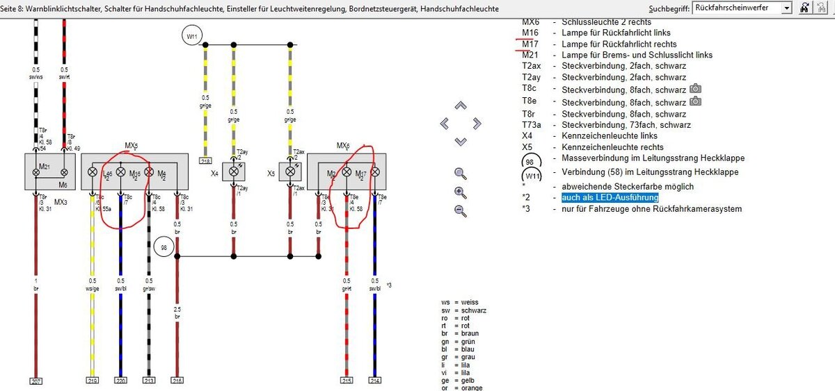Click the find previous binoculars icon

point(823,8)
